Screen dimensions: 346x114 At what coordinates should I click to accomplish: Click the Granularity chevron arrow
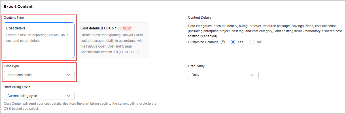(x=253, y=75)
